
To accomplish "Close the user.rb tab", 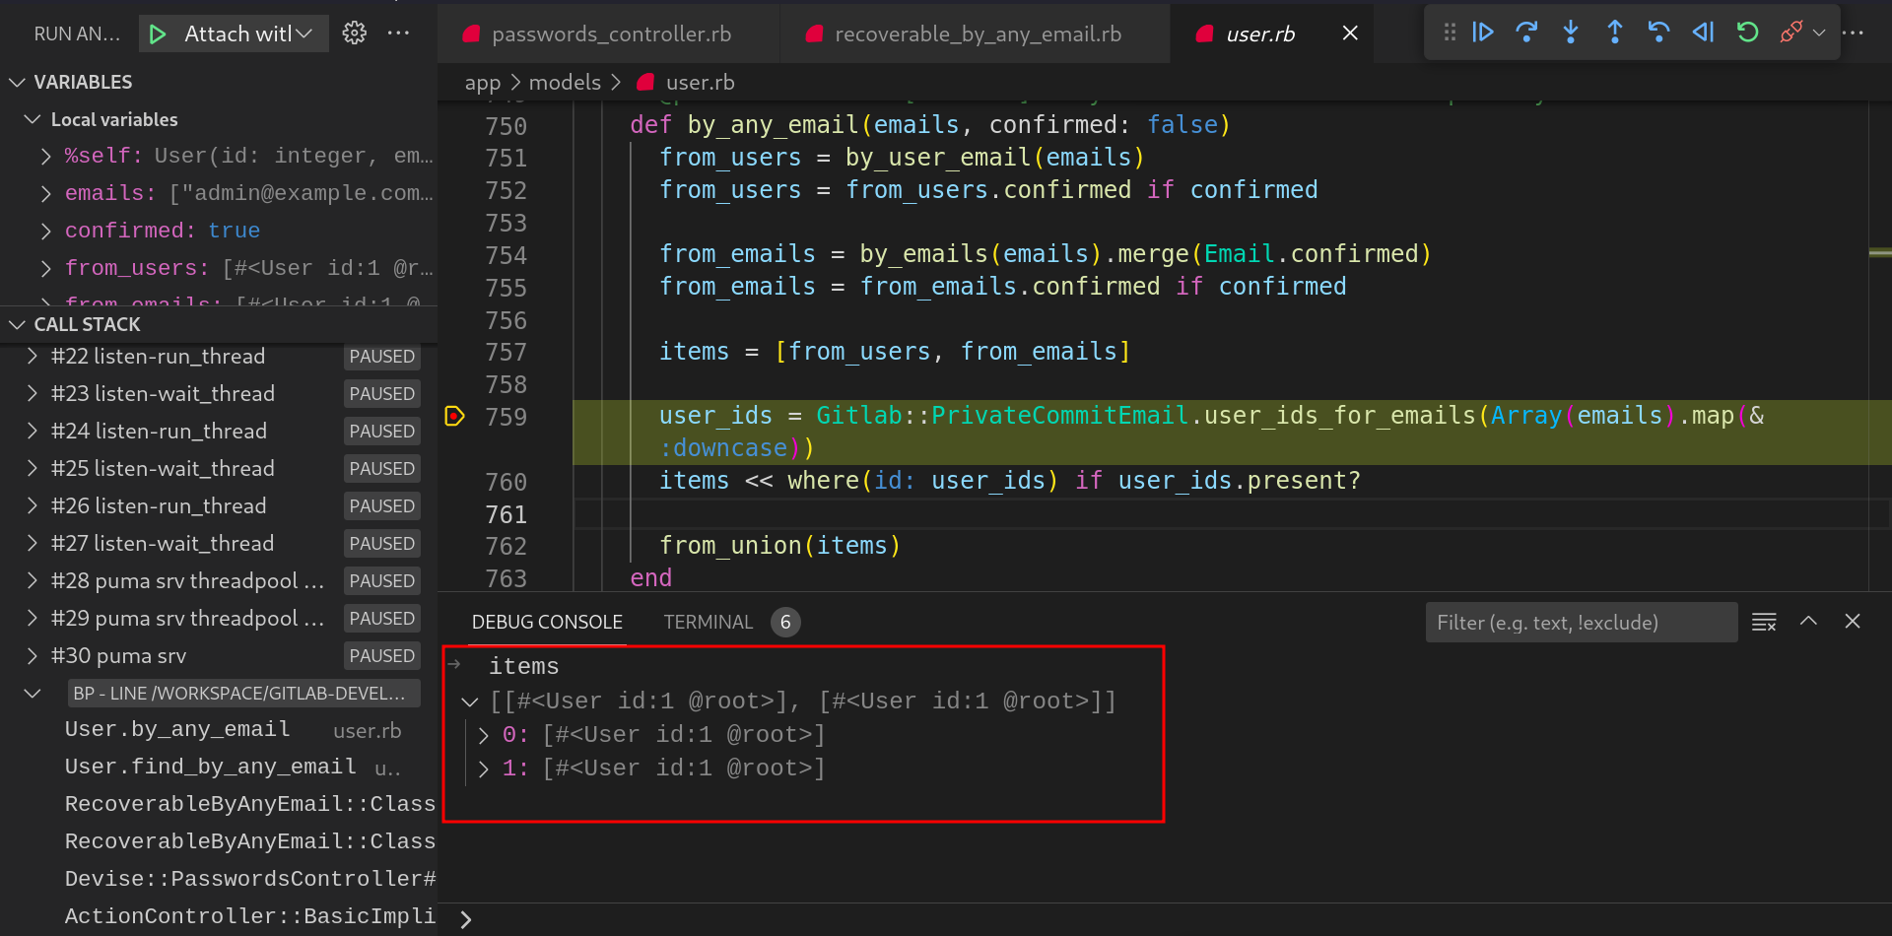I will point(1350,33).
